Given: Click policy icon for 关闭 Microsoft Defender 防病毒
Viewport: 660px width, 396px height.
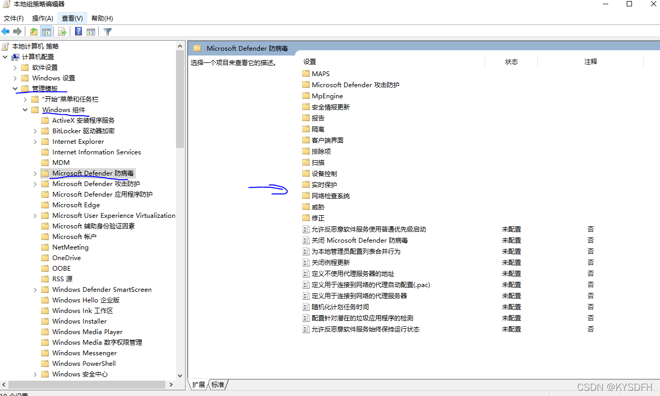Looking at the screenshot, I should point(305,240).
